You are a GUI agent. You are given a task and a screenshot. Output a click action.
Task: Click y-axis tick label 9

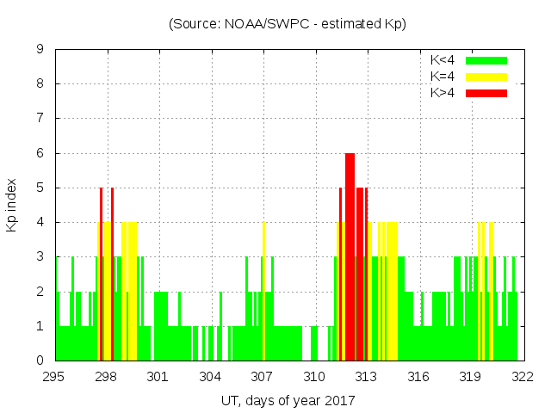coord(40,50)
